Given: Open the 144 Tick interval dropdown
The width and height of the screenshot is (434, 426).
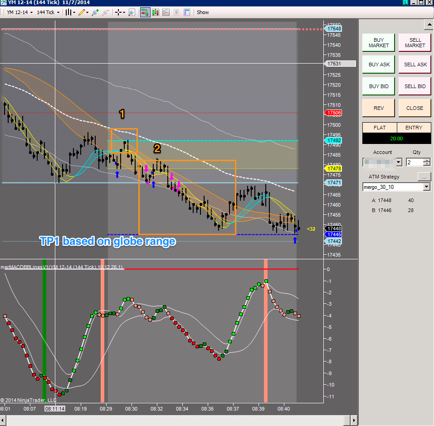Looking at the screenshot, I should 48,12.
